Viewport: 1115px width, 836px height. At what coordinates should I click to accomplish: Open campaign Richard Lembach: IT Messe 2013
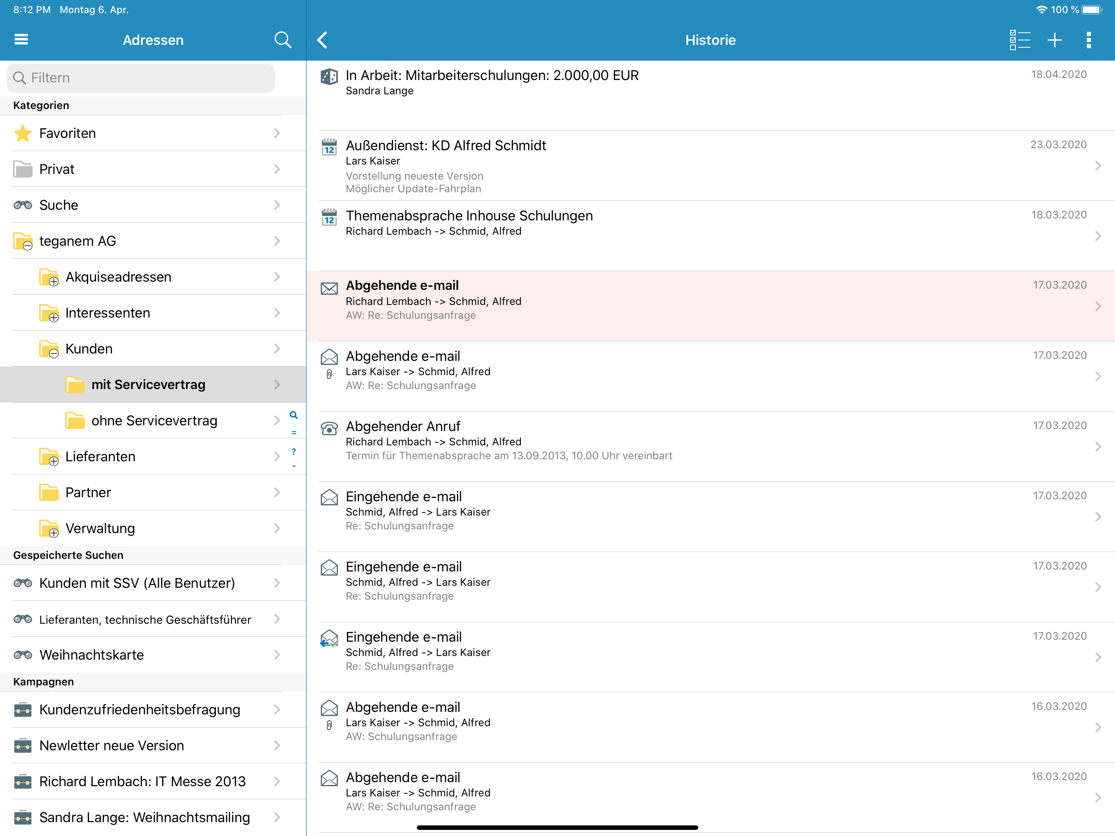coord(153,782)
